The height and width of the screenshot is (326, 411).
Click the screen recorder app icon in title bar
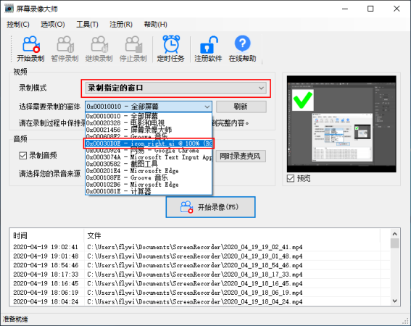(x=9, y=9)
